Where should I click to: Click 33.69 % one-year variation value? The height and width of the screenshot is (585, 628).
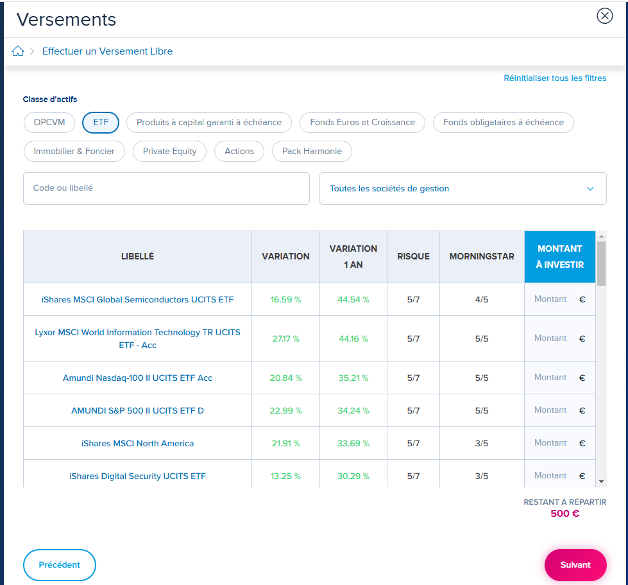coord(353,444)
